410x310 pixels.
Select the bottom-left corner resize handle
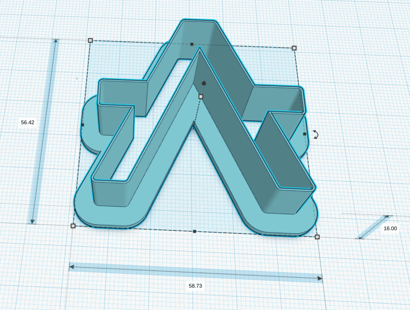[73, 226]
